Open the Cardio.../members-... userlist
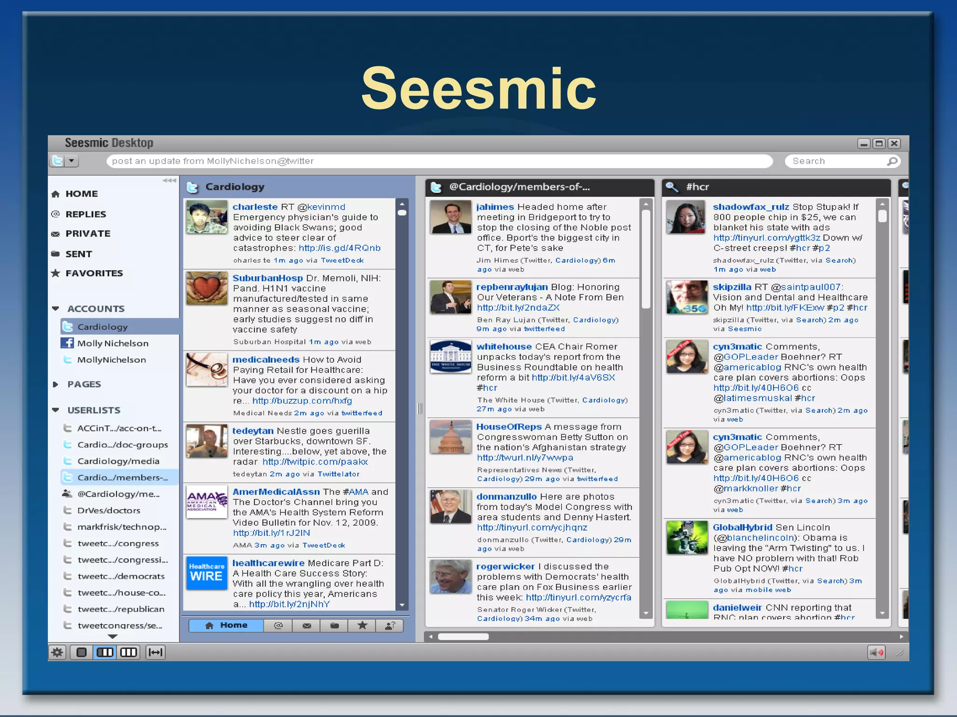Viewport: 957px width, 717px height. click(119, 478)
